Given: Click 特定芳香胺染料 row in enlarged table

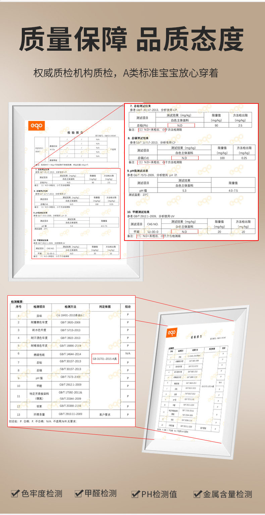Looking at the screenshot, I should pyautogui.click(x=72, y=396).
